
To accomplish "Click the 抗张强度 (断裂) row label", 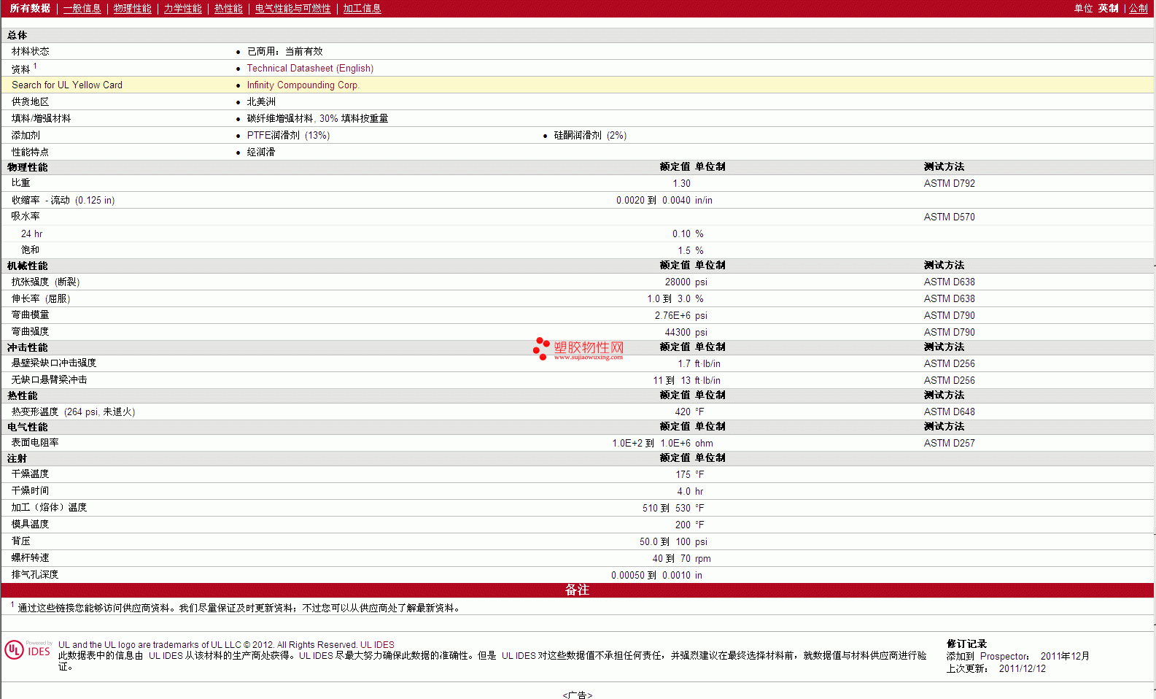I will 45,282.
